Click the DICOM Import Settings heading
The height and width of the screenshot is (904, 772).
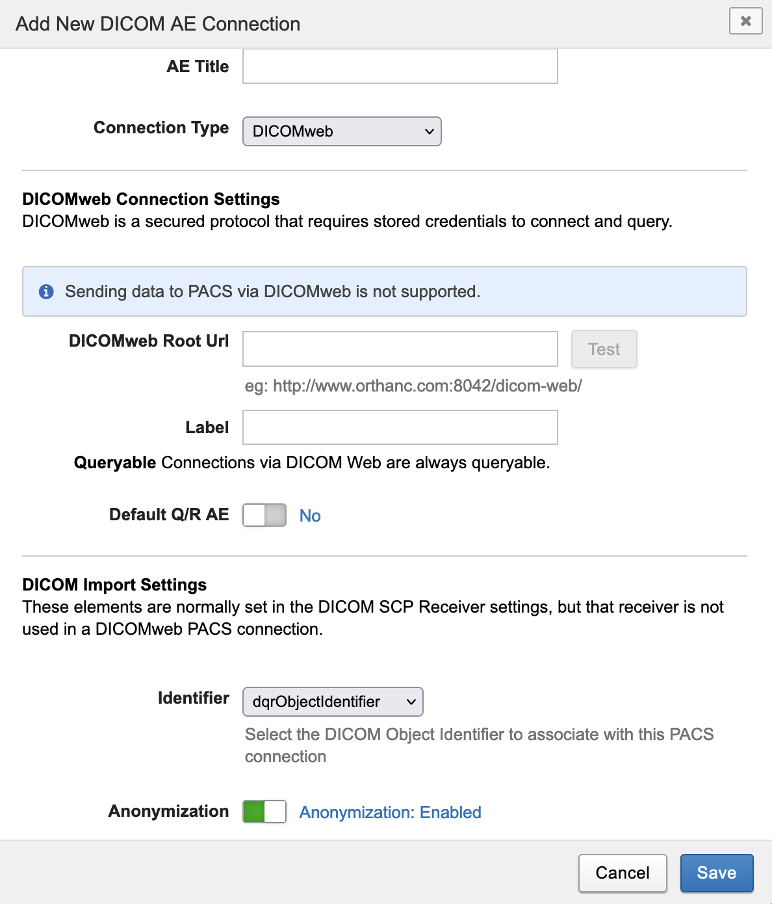[x=114, y=585]
